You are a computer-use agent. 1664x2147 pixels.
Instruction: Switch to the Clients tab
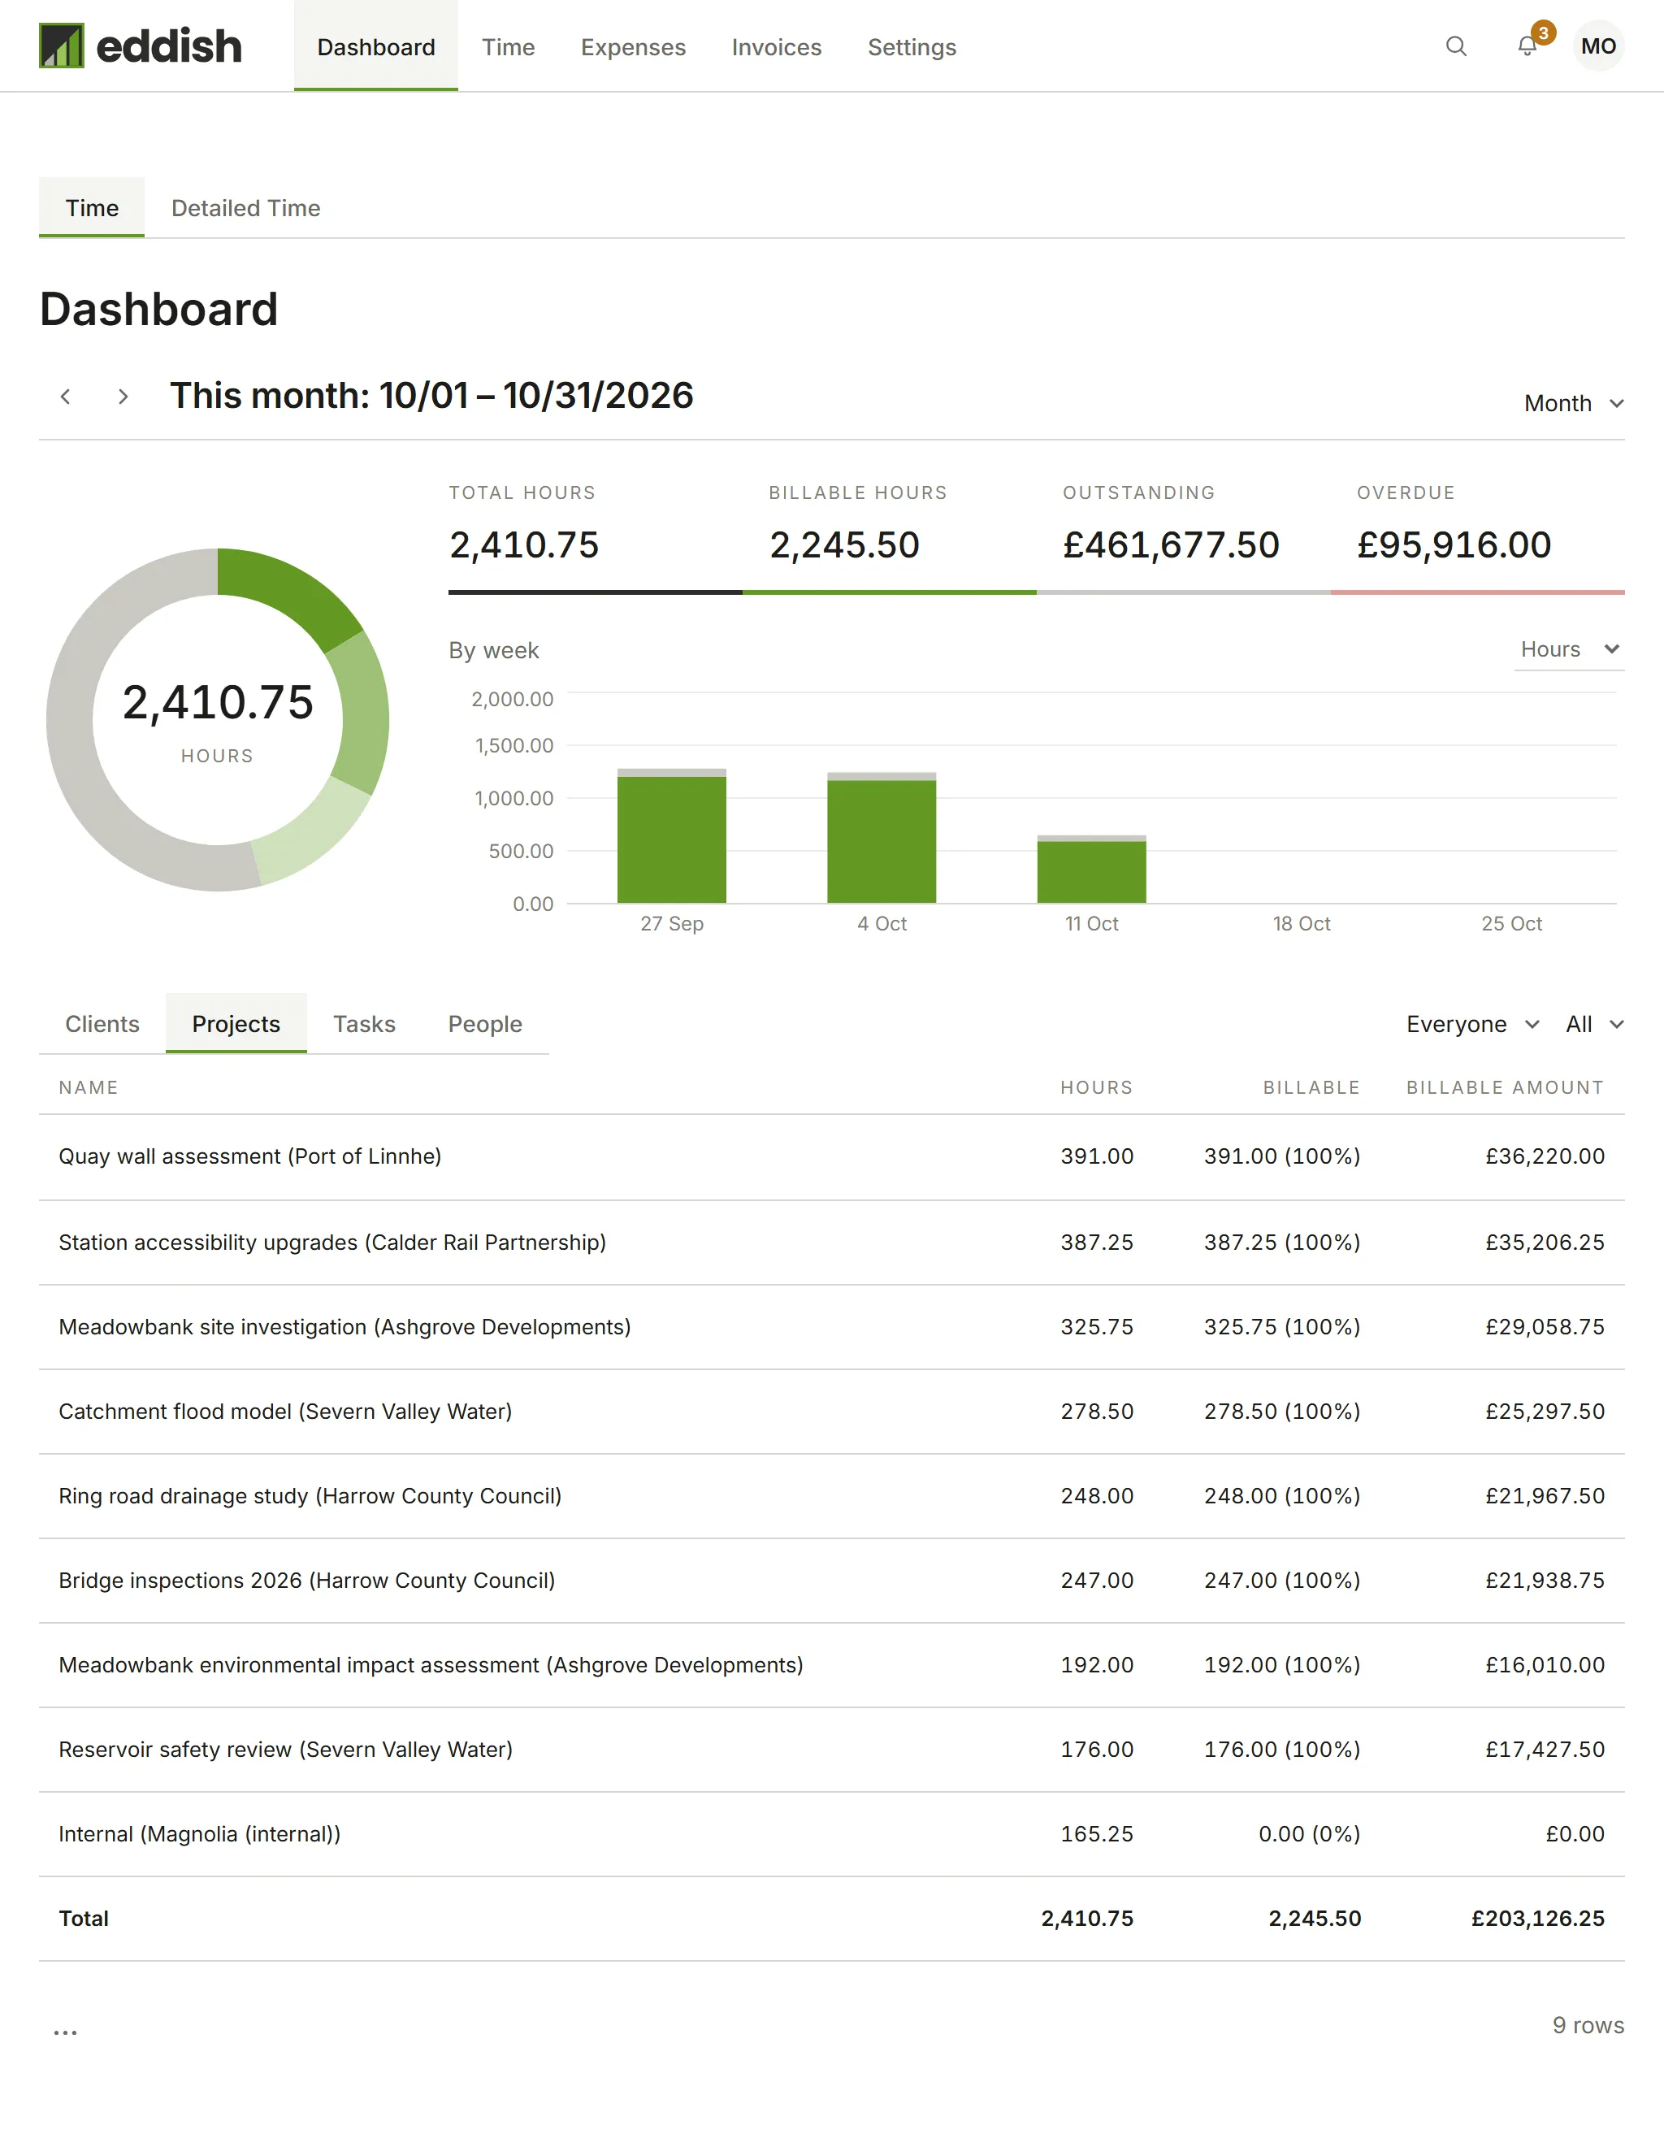pyautogui.click(x=102, y=1023)
